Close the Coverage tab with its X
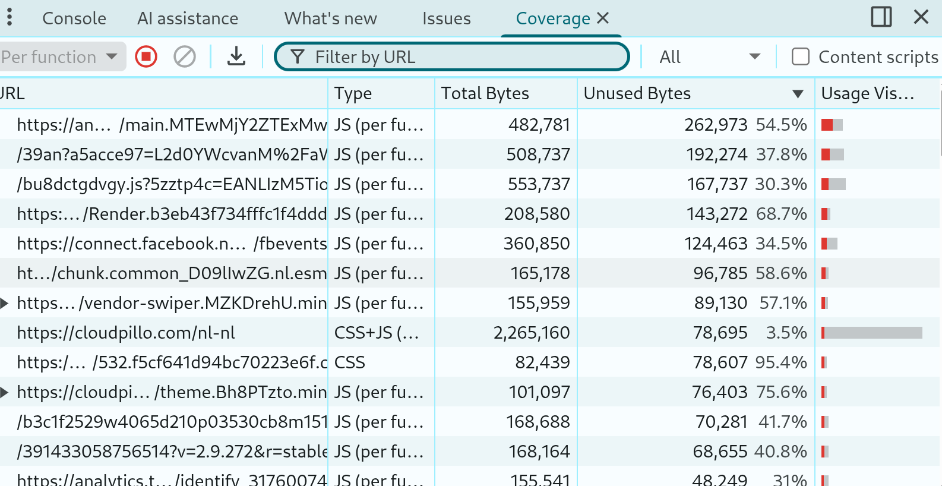This screenshot has width=942, height=486. (x=603, y=18)
